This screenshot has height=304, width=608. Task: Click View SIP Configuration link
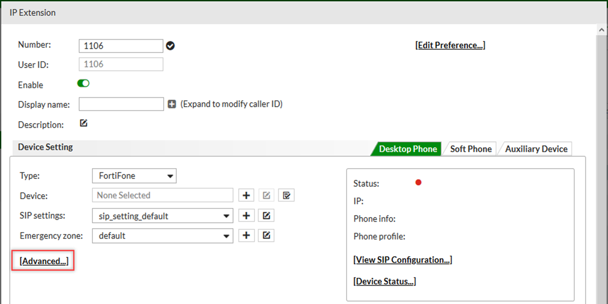pyautogui.click(x=402, y=260)
